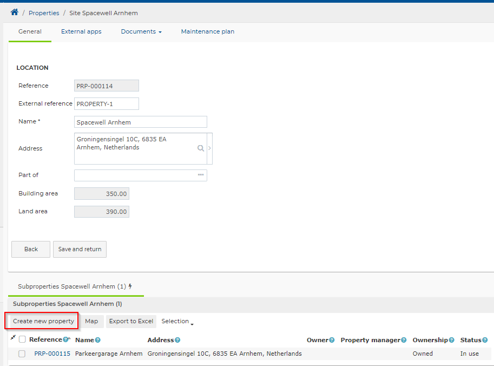Tick the select-all checkbox in table header

pos(22,339)
